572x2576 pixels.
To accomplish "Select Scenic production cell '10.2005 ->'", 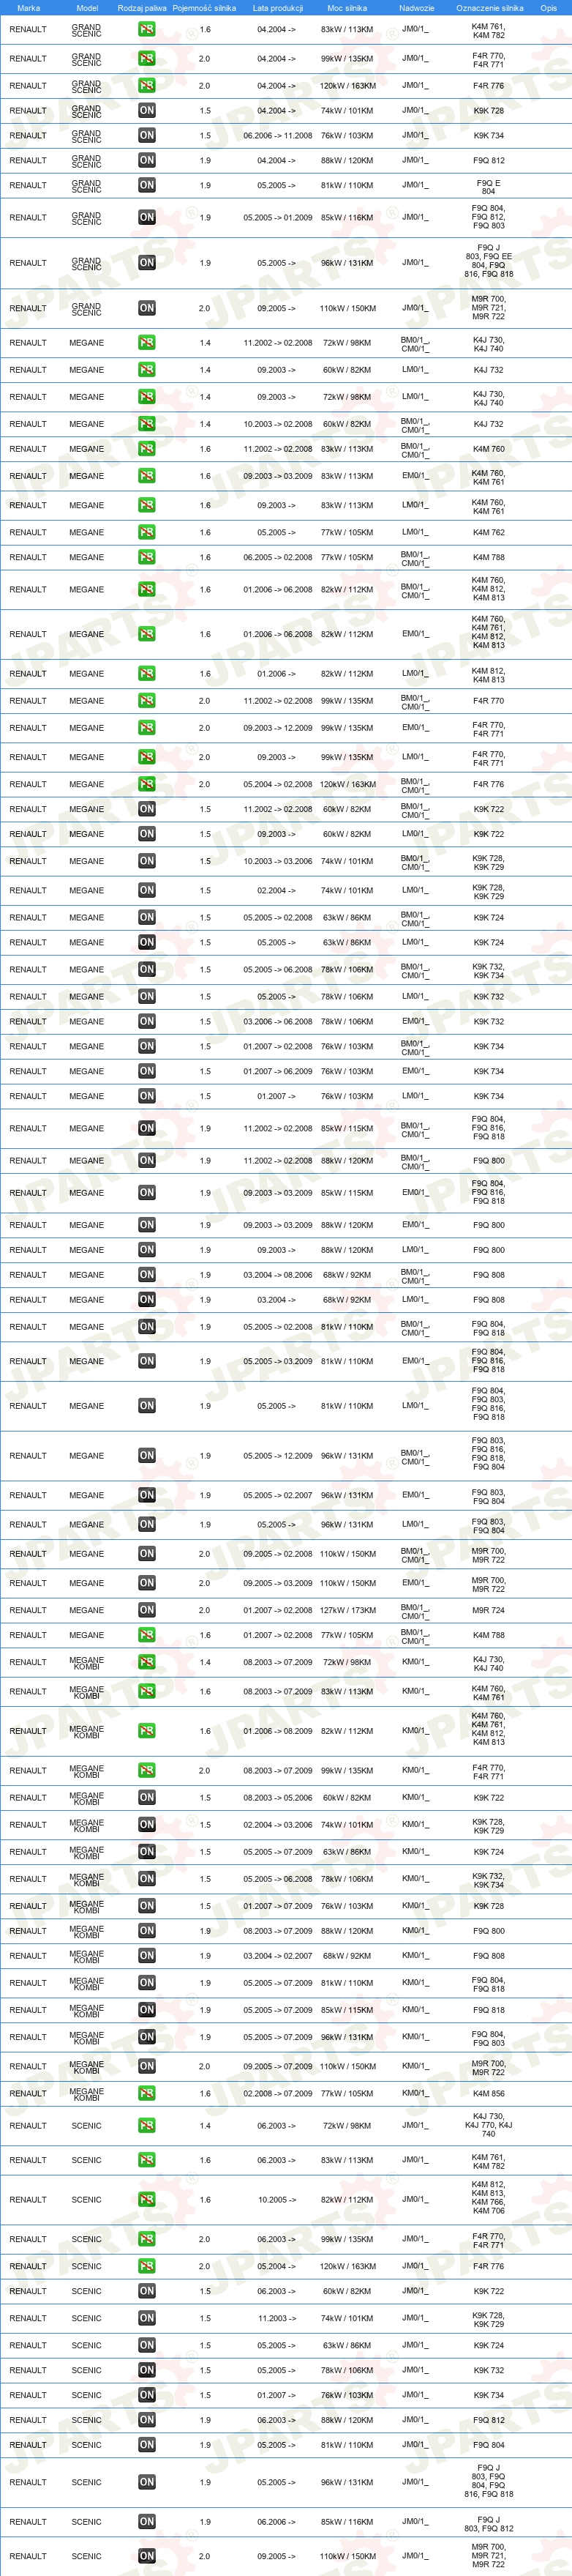I will click(x=276, y=2200).
